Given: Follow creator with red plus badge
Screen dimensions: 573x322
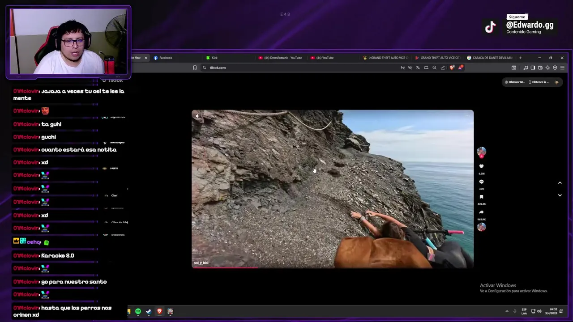Looking at the screenshot, I should pyautogui.click(x=481, y=157).
